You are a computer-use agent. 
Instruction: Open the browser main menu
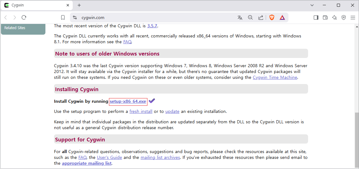point(353,17)
